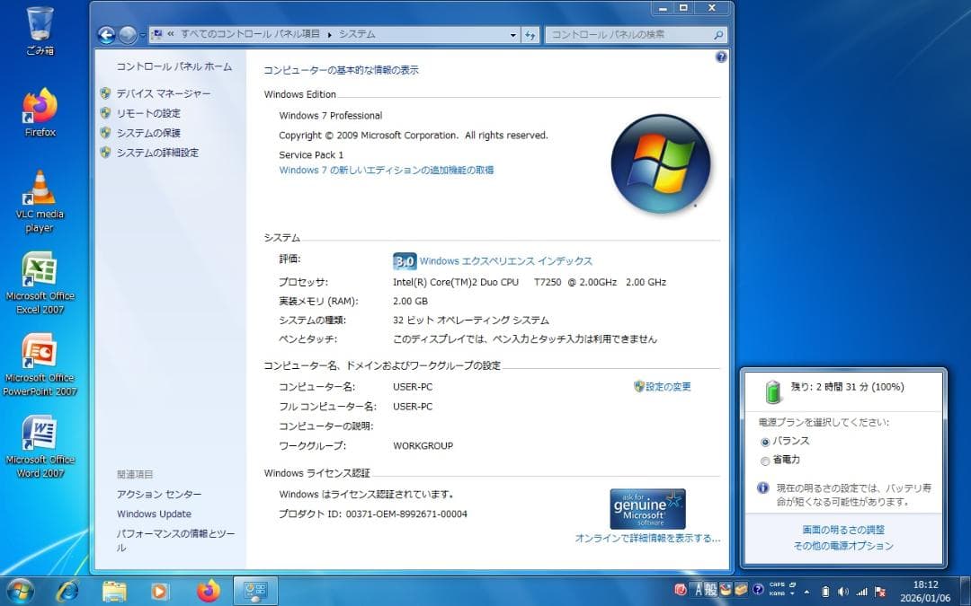Open リモートの設定 link
Viewport: 971px width, 606px height.
(148, 113)
